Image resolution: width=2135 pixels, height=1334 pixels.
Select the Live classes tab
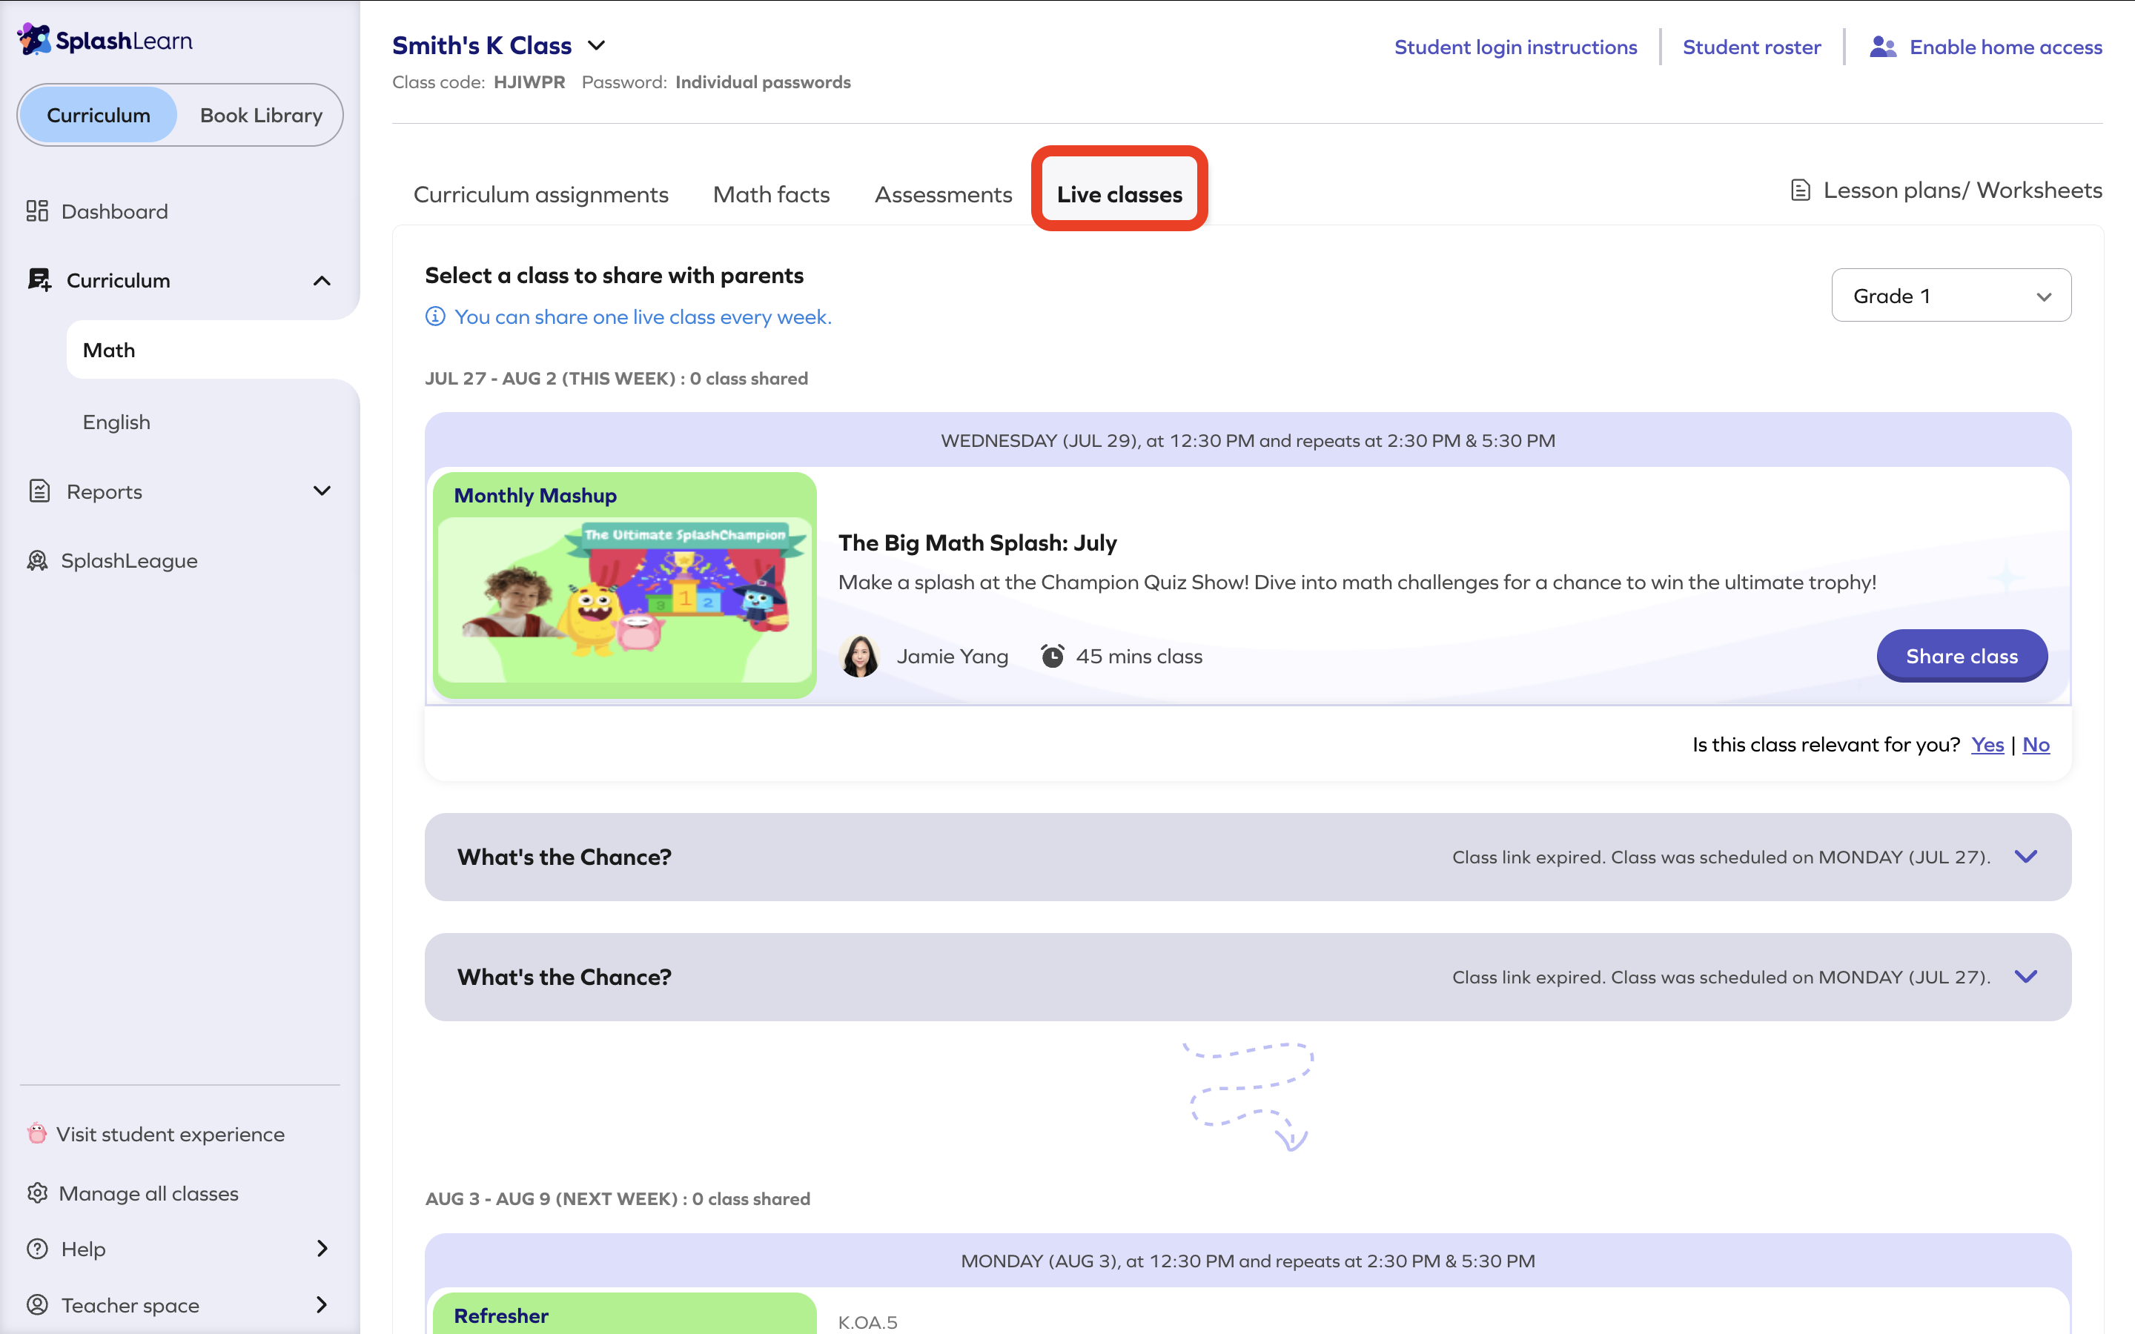[x=1119, y=194]
